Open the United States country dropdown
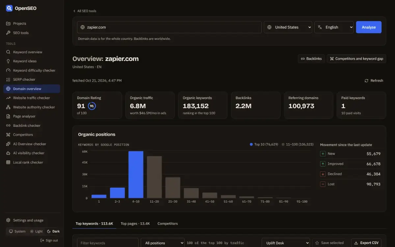 pyautogui.click(x=288, y=27)
